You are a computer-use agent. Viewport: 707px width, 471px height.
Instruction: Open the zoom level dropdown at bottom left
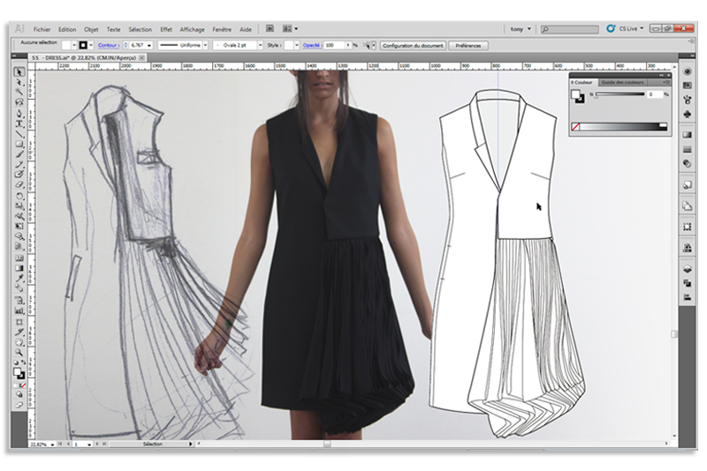pos(53,445)
